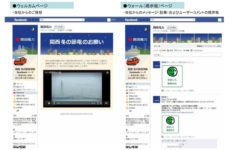This screenshot has height=150, width=229.
Task: Click the facebook logo on the Welcome page
Action: pos(20,20)
